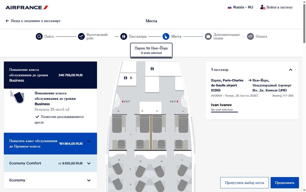Expand the Economy Comfort section
306x192 pixels.
(50, 163)
